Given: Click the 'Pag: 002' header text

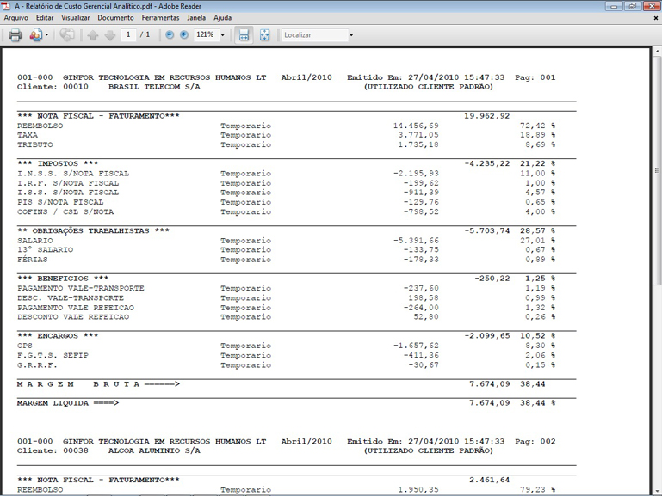Looking at the screenshot, I should (535, 442).
